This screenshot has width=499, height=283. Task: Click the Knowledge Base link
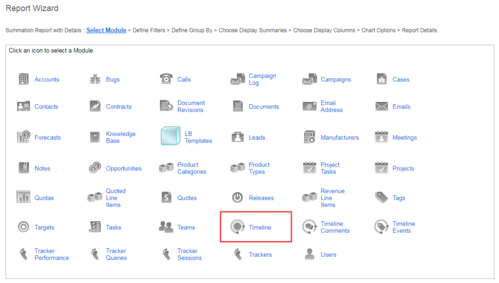pyautogui.click(x=120, y=137)
